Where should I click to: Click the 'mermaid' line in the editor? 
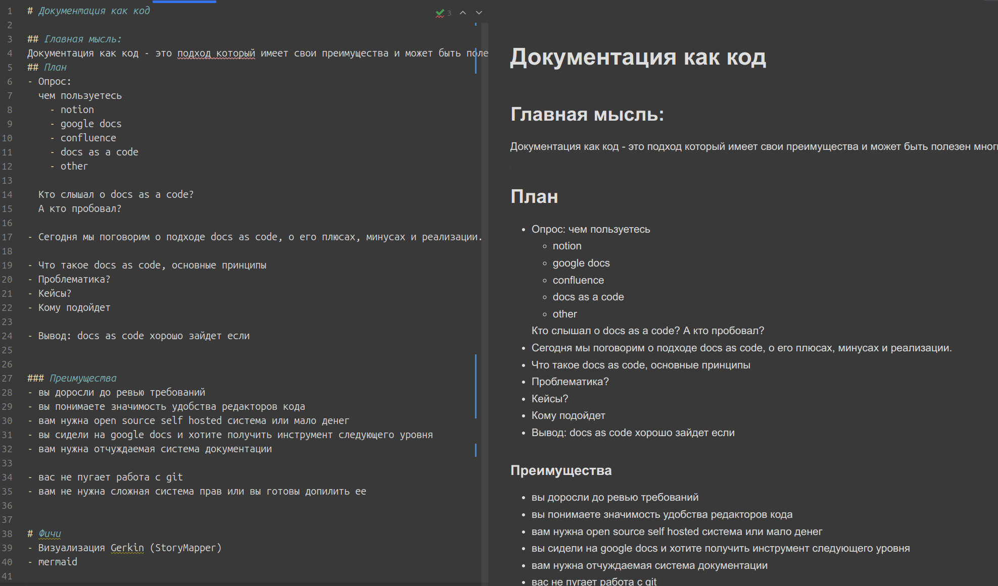[x=58, y=562]
